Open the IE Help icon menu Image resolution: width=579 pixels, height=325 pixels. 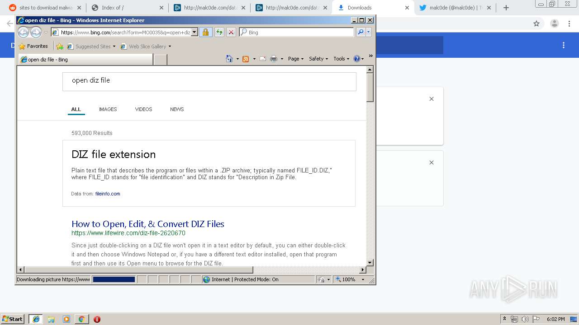point(358,59)
